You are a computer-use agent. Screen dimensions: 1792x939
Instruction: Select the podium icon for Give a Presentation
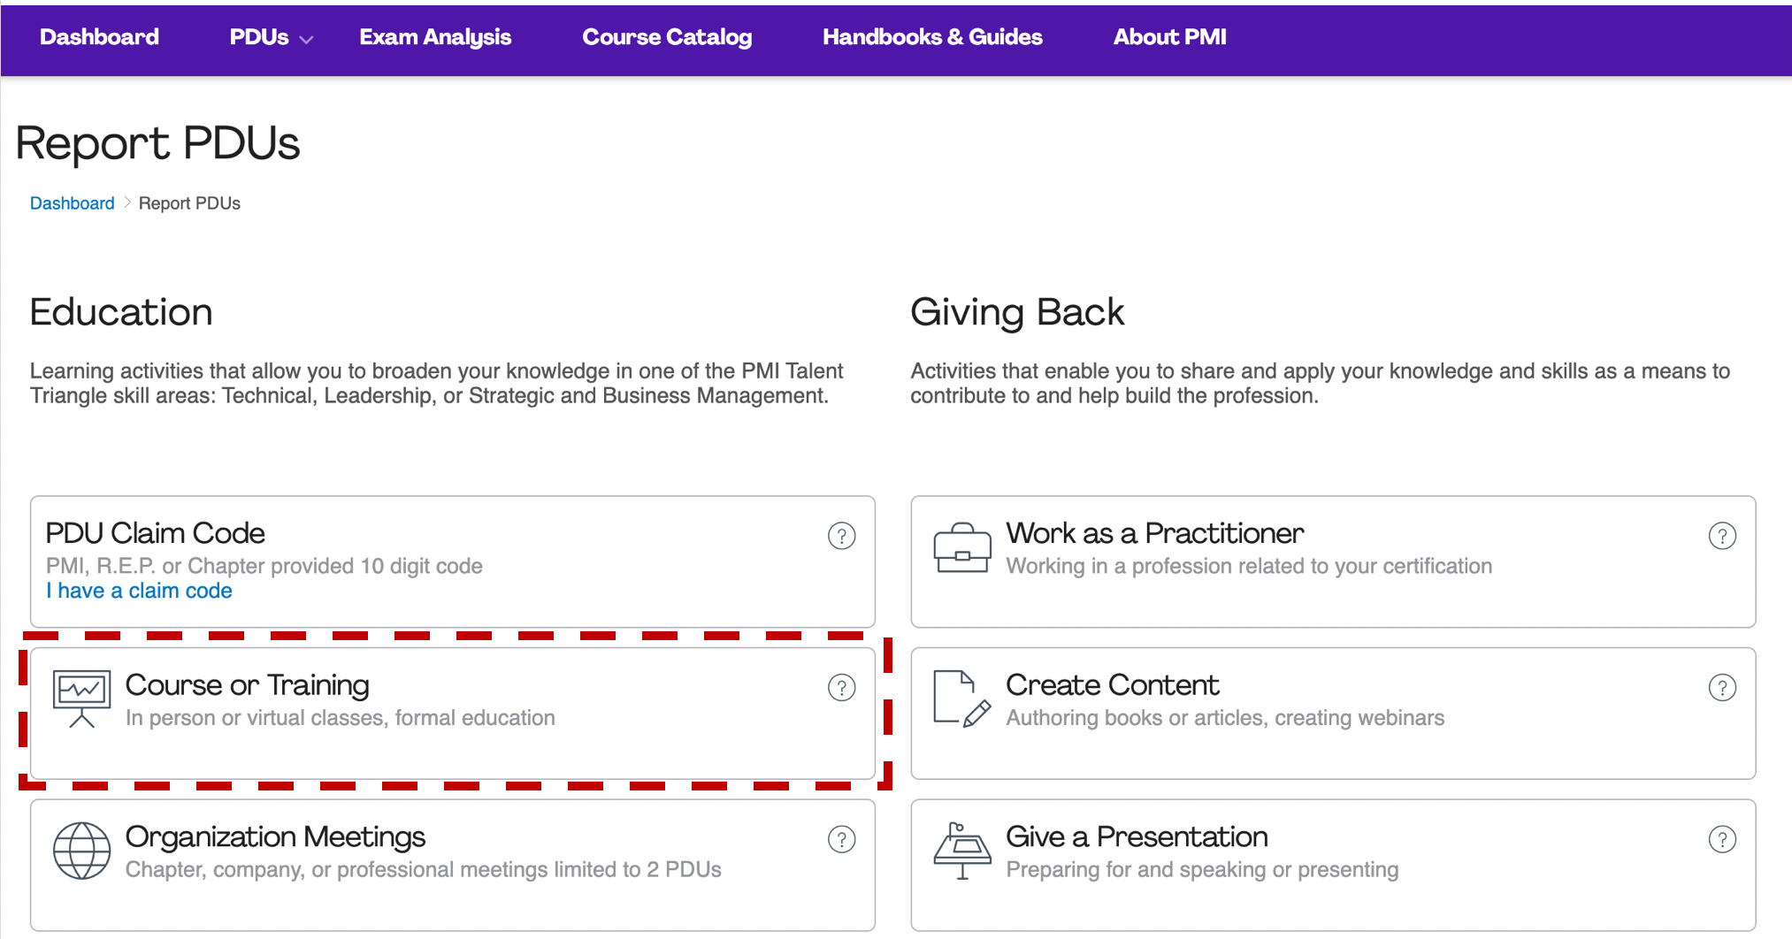click(962, 851)
